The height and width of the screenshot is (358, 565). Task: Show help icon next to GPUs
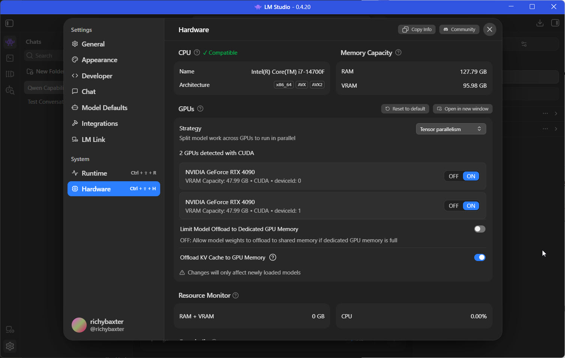(200, 109)
